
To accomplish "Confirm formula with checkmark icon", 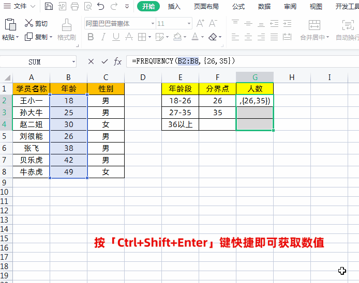I will pyautogui.click(x=104, y=61).
